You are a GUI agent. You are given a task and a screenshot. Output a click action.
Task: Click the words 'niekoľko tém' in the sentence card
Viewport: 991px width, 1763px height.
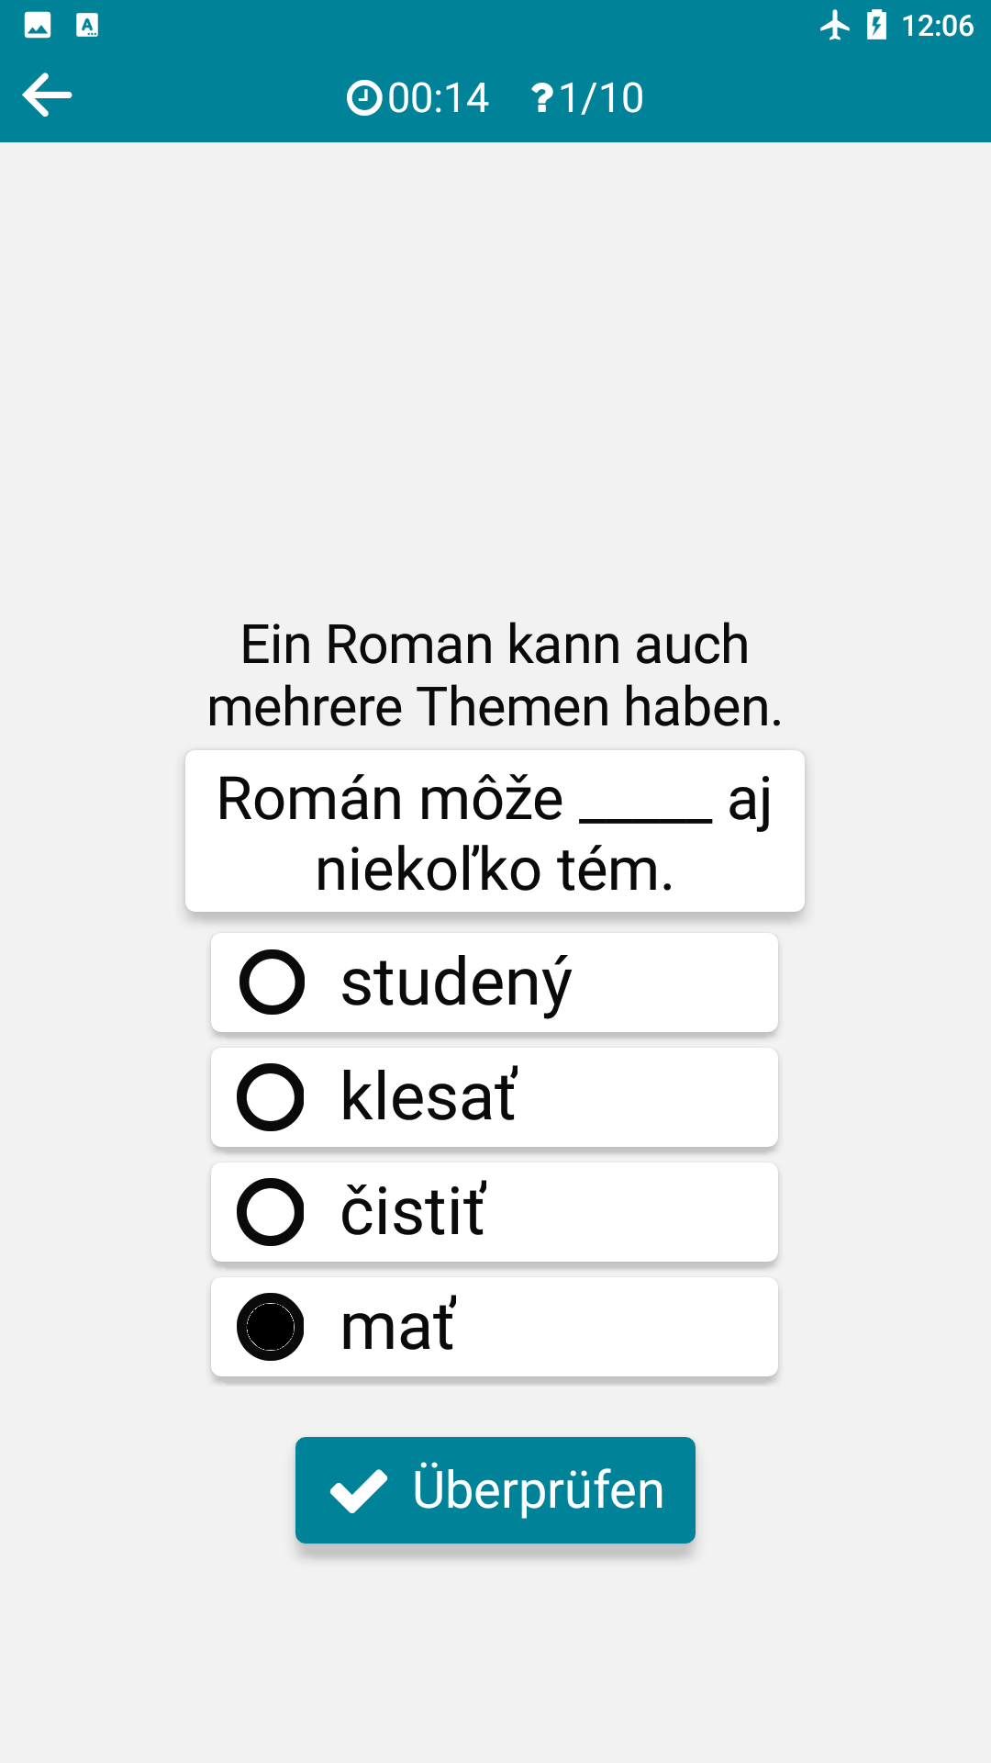[495, 870]
